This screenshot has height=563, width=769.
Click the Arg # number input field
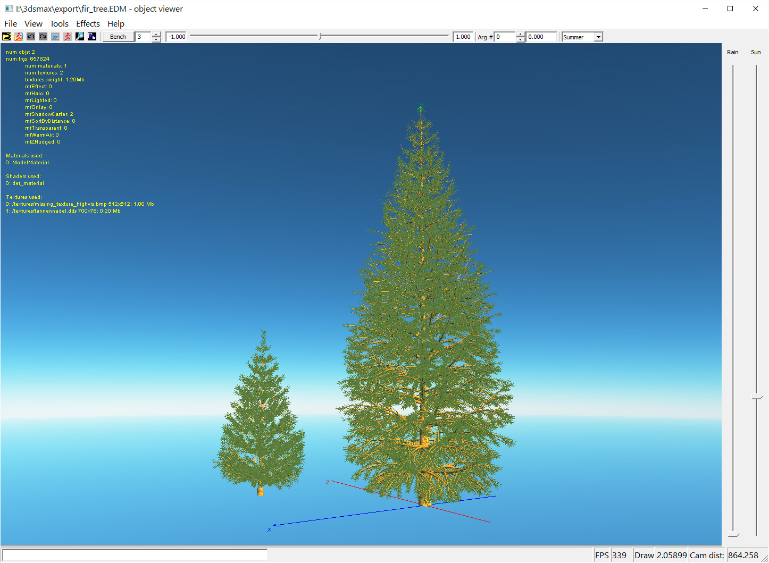click(505, 37)
